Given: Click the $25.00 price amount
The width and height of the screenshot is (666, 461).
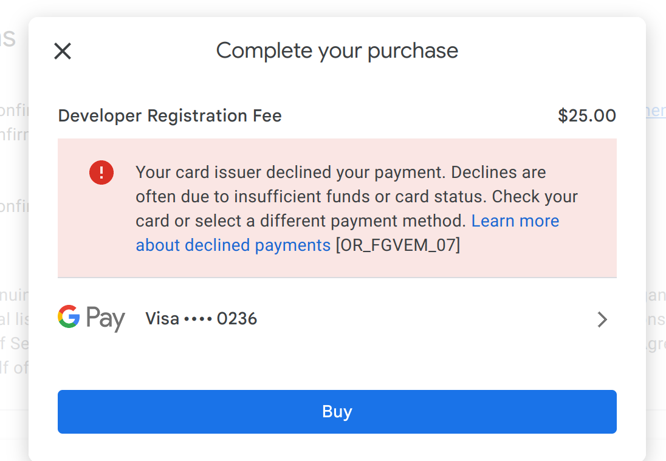Looking at the screenshot, I should point(586,115).
